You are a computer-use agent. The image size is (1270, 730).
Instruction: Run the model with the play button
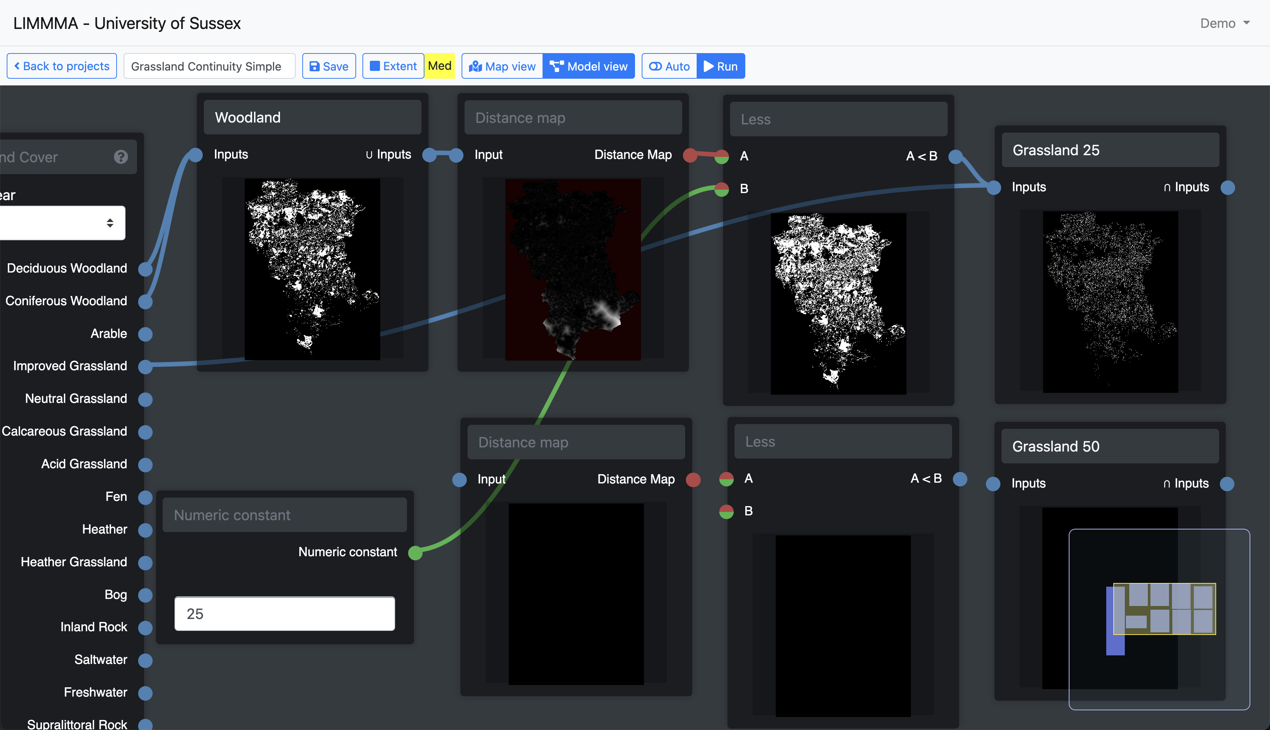(x=720, y=66)
